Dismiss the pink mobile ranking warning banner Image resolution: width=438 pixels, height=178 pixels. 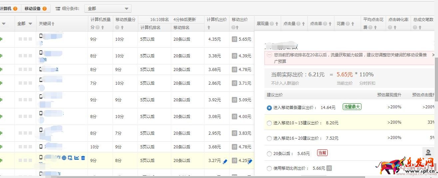(433, 55)
